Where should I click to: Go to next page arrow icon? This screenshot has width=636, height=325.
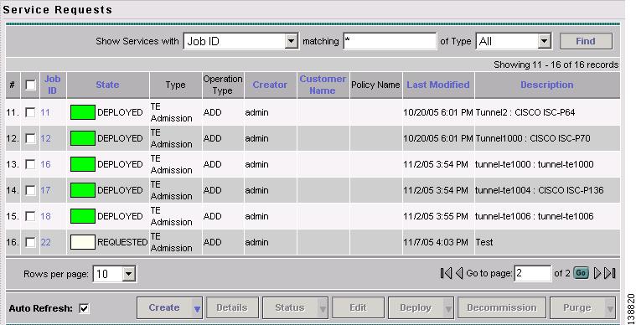click(x=597, y=274)
